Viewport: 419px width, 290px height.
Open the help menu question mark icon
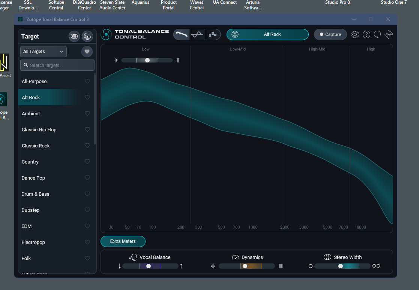pos(366,34)
